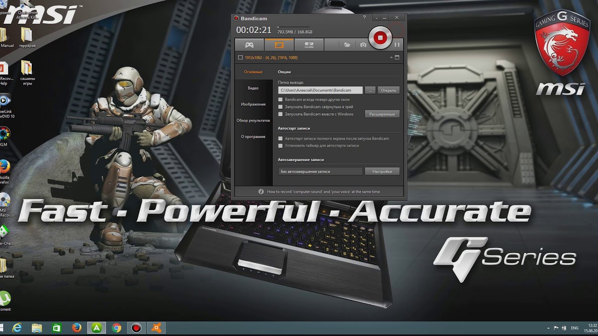Click the rectangle selection icon beside 1912x1062

point(241,57)
